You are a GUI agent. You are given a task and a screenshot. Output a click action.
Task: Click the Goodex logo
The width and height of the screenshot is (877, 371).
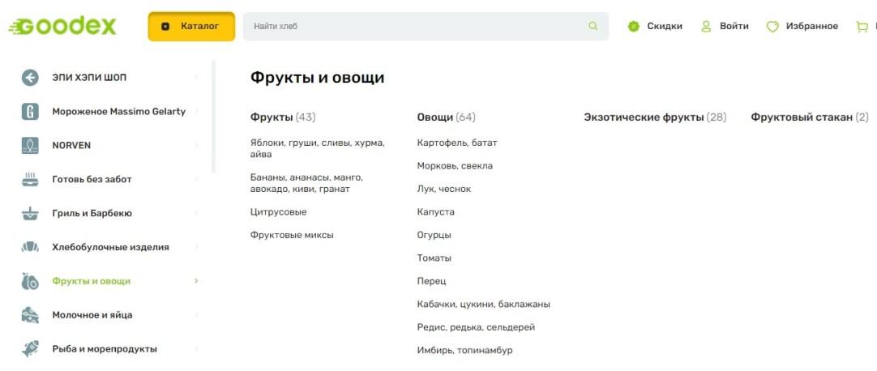(x=62, y=26)
